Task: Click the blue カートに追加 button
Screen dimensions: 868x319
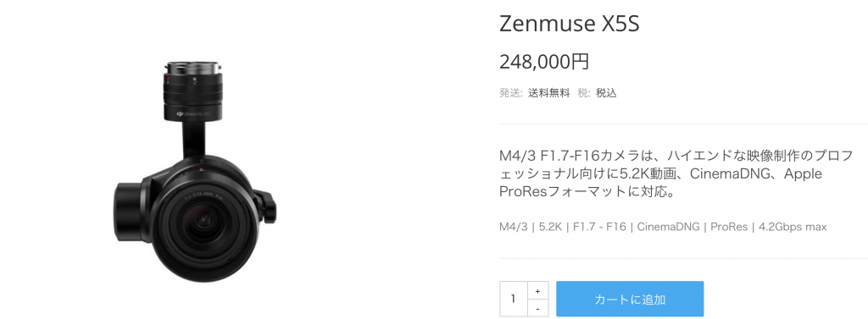Action: click(x=630, y=299)
